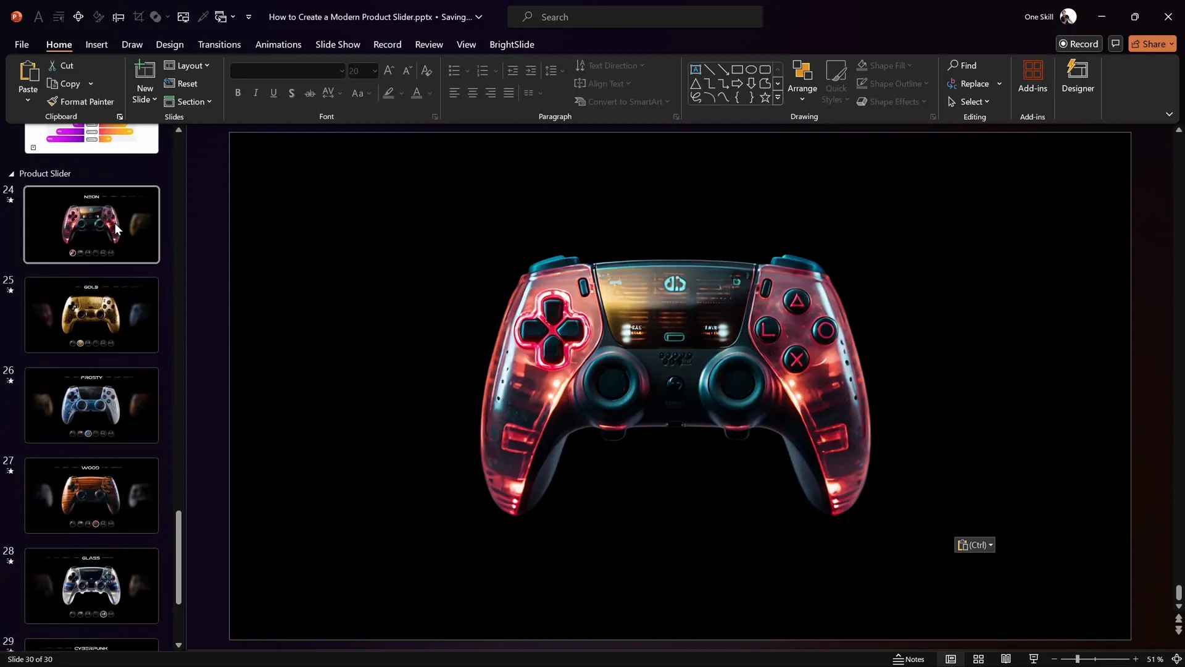Decrease font size icon
Image resolution: width=1185 pixels, height=667 pixels.
[x=407, y=70]
